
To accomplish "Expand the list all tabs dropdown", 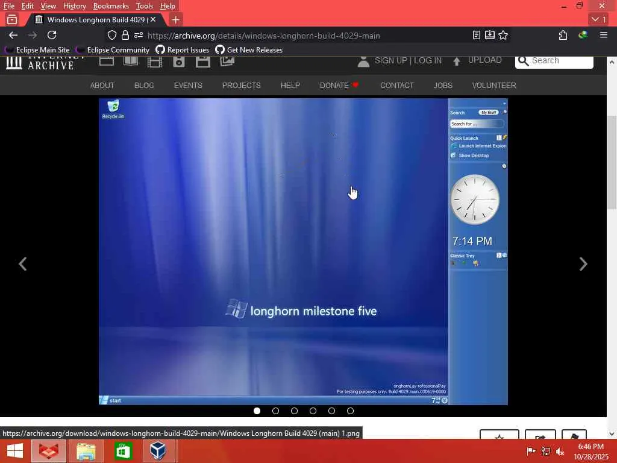I will 600,19.
